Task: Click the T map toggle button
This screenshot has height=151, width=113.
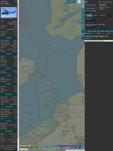Action: tap(74, 2)
